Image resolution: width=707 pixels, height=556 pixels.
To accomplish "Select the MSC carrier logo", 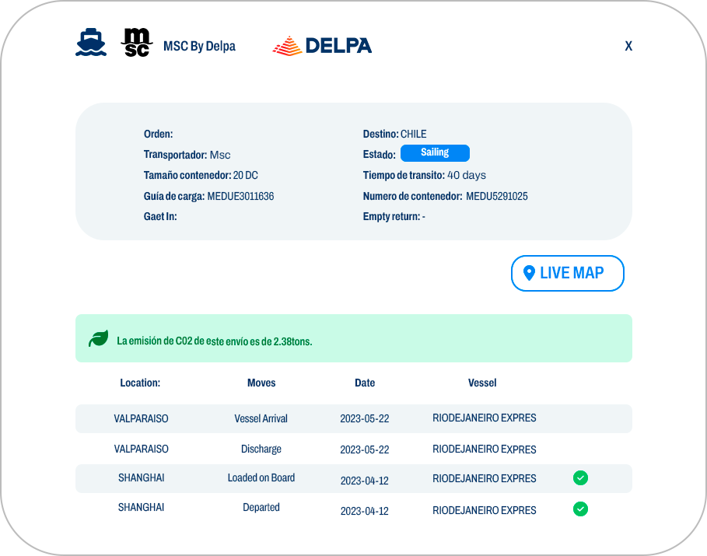I will tap(136, 44).
